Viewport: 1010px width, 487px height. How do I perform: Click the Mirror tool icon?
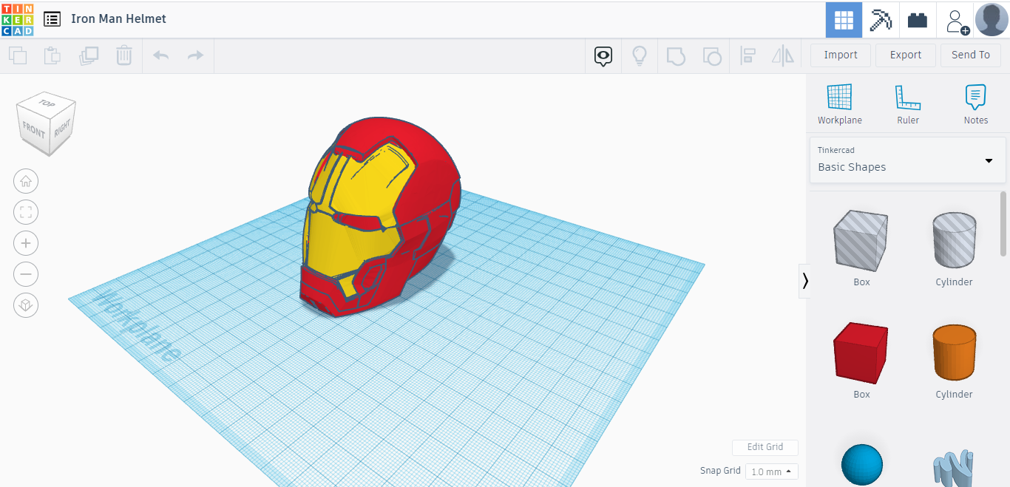(782, 55)
